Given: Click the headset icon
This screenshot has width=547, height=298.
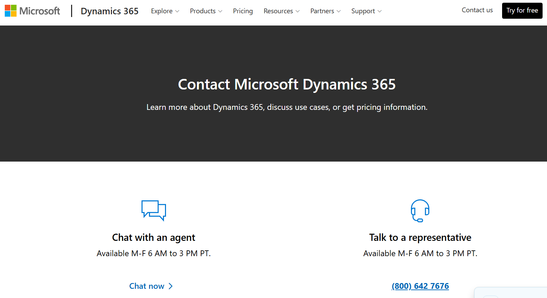Looking at the screenshot, I should click(x=420, y=211).
